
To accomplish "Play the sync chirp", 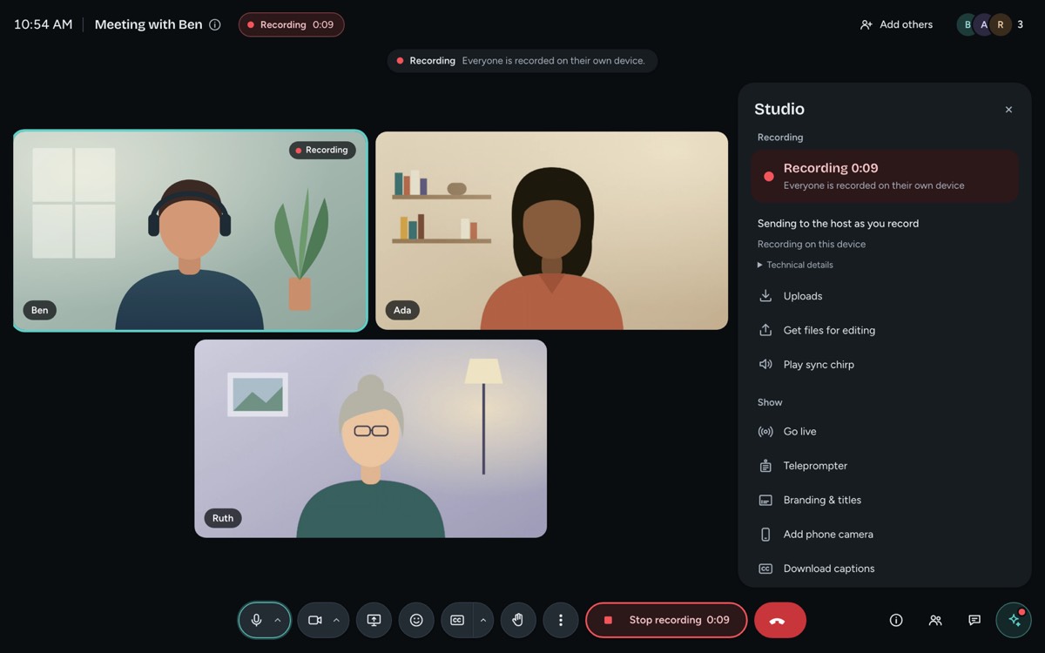I will click(x=885, y=365).
